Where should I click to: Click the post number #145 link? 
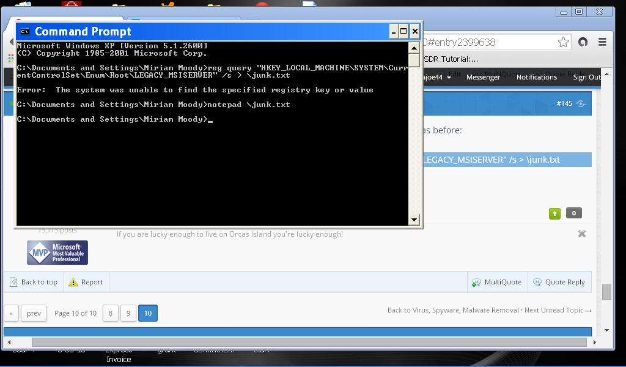coord(564,103)
